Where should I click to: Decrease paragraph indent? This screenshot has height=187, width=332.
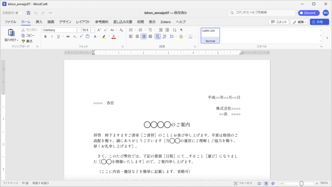[x=160, y=30]
